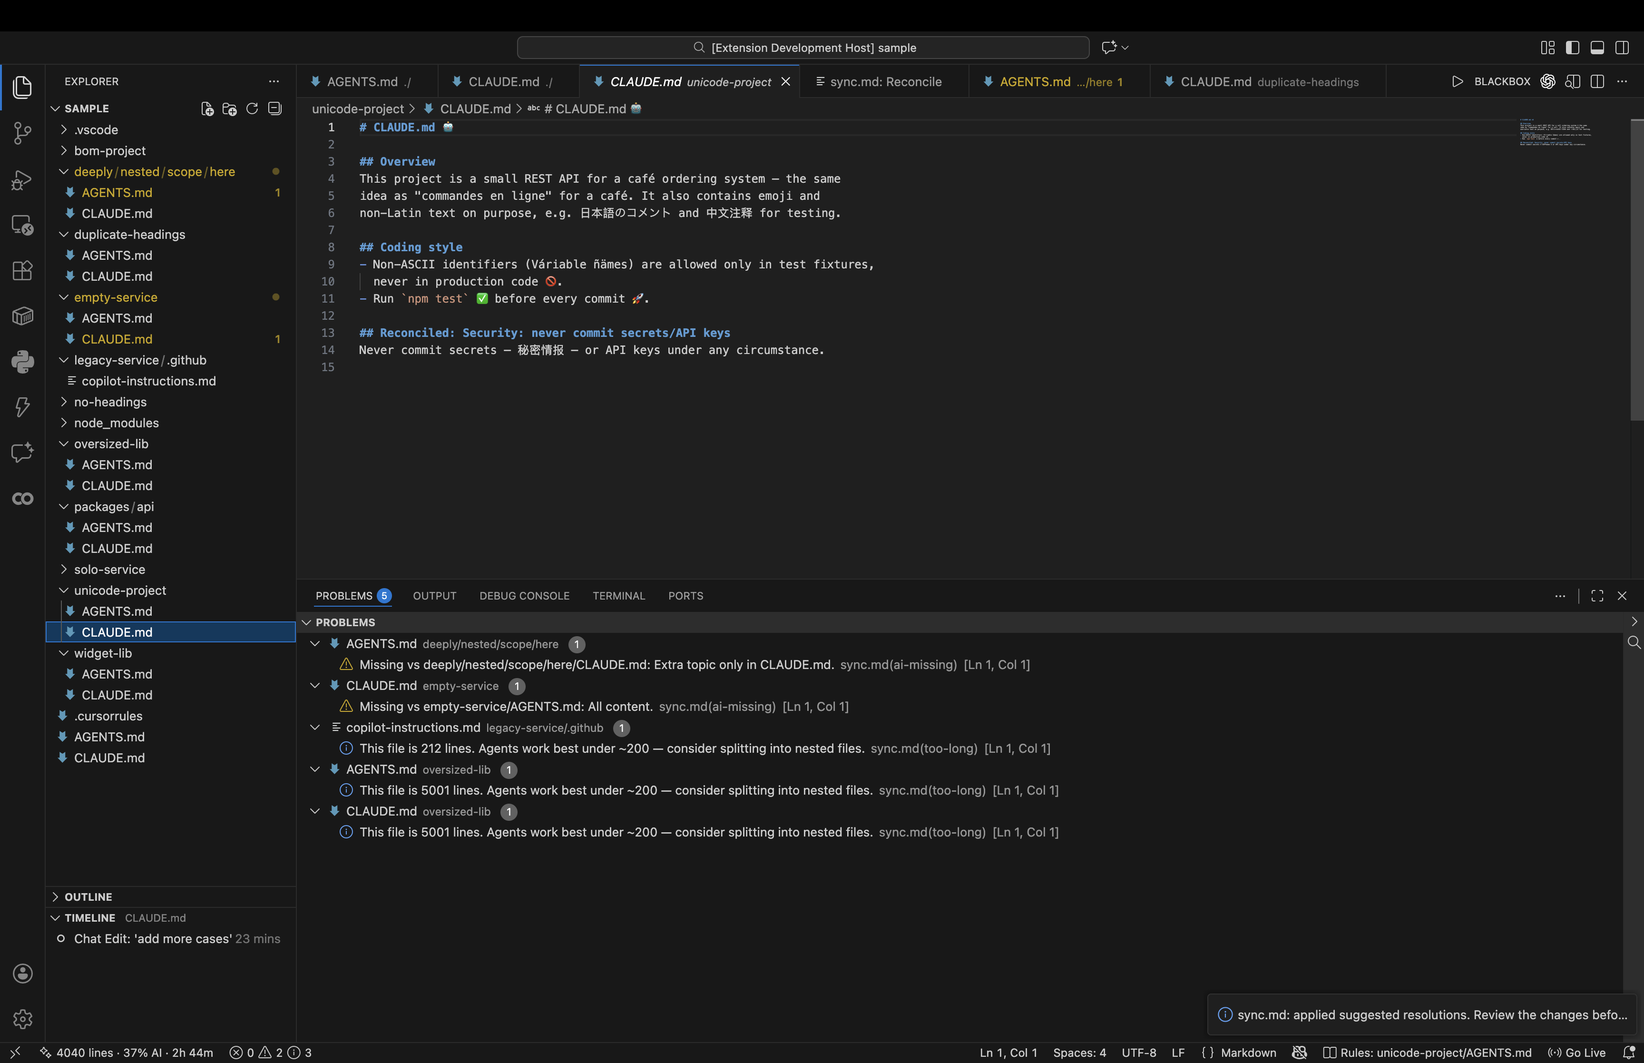Open the TERMINAL panel tab

[x=618, y=596]
